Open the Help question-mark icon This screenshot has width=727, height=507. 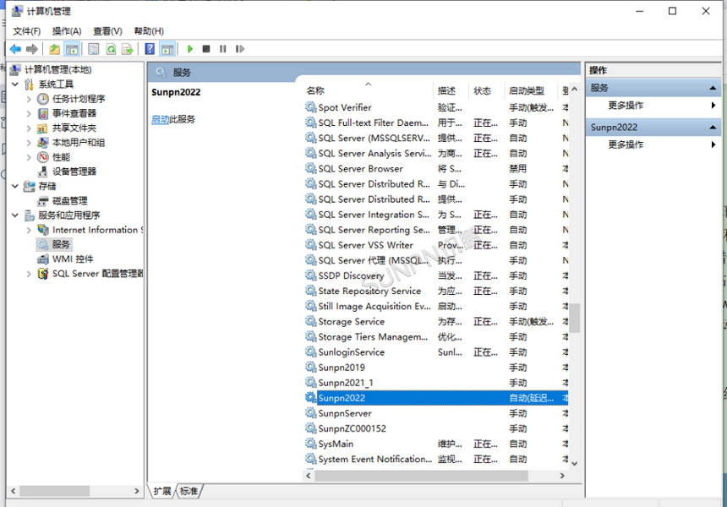click(x=150, y=49)
